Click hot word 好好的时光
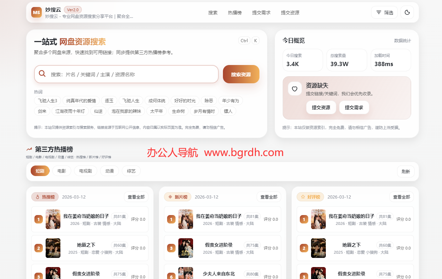Image resolution: width=442 pixels, height=279 pixels. (x=185, y=101)
